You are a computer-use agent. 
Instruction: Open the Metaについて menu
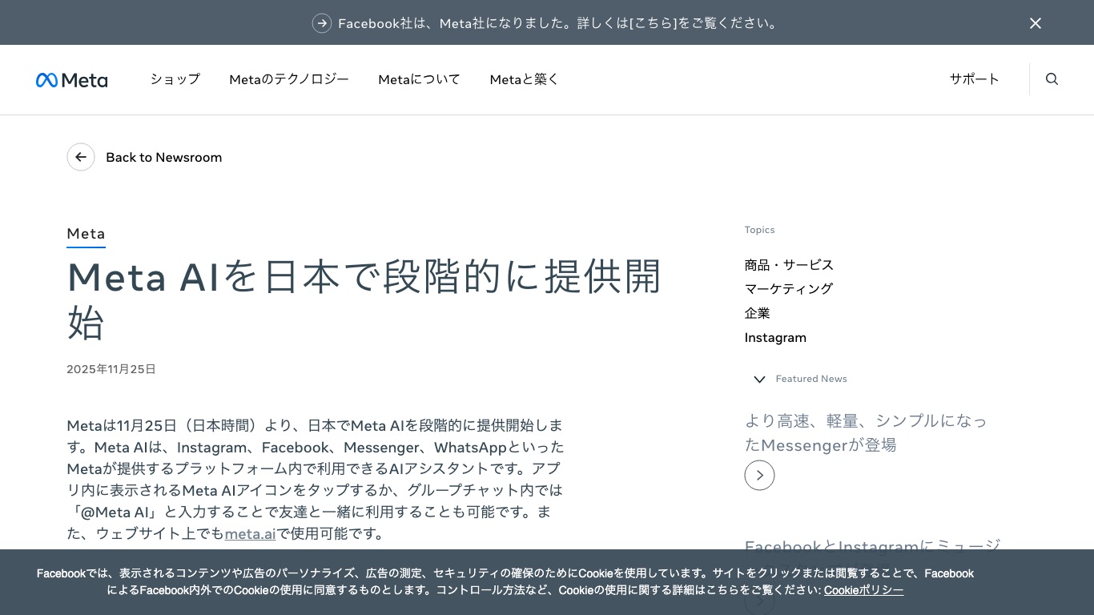click(x=420, y=79)
